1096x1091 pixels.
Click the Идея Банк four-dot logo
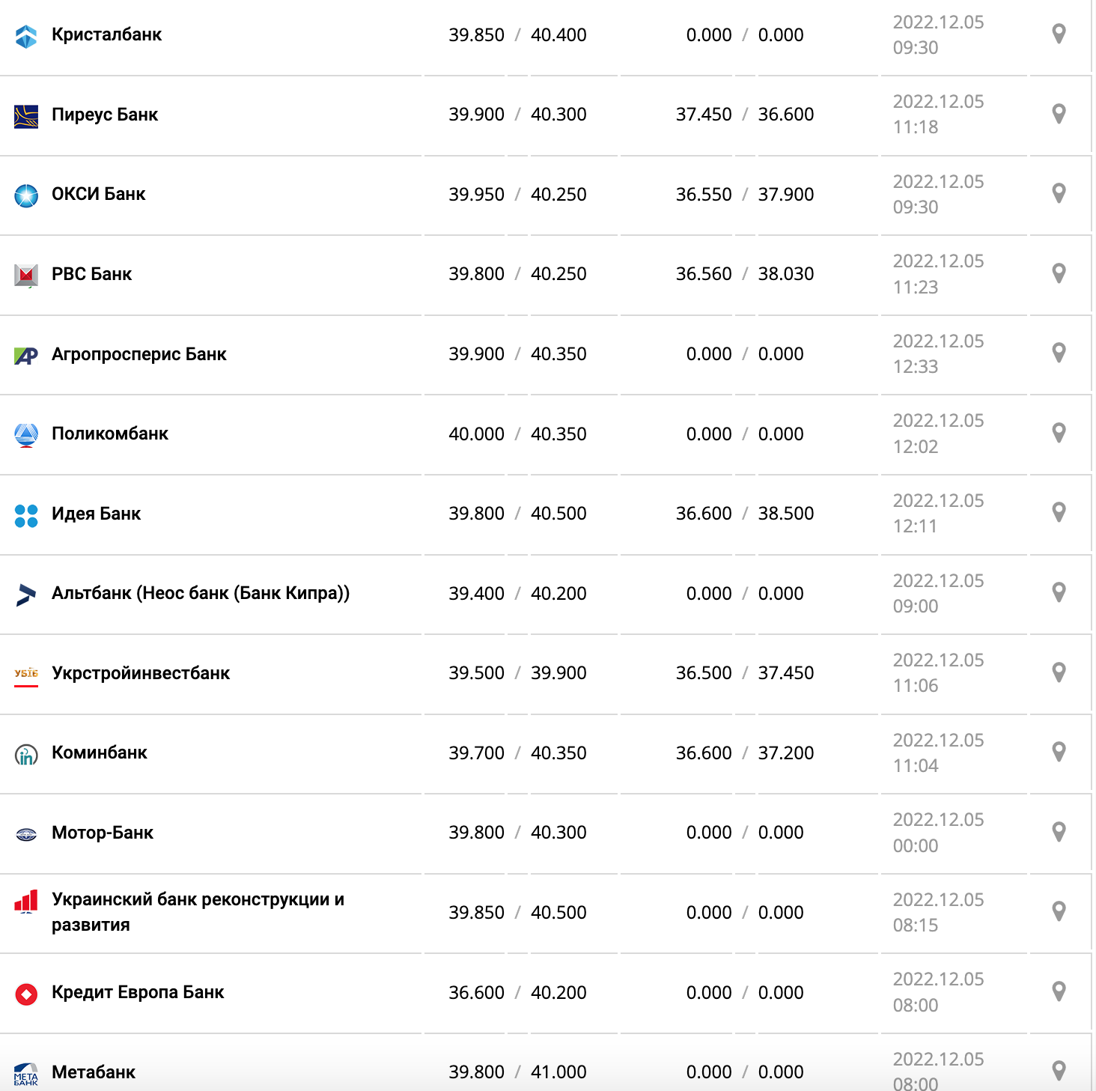26,515
